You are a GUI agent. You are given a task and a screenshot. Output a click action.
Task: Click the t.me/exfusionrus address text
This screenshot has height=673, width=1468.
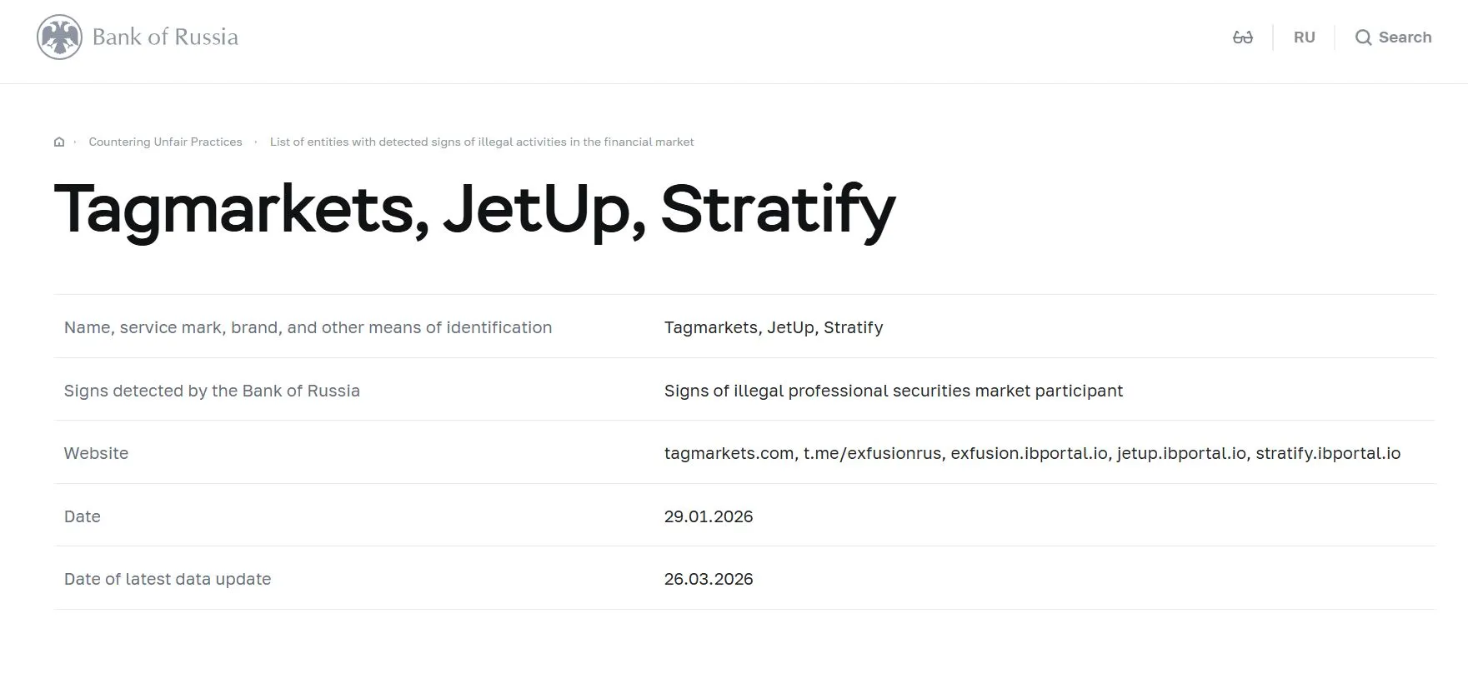[x=873, y=453]
